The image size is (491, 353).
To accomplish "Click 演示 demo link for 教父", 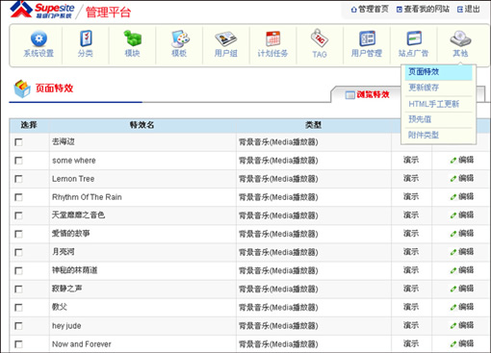I will click(x=411, y=307).
